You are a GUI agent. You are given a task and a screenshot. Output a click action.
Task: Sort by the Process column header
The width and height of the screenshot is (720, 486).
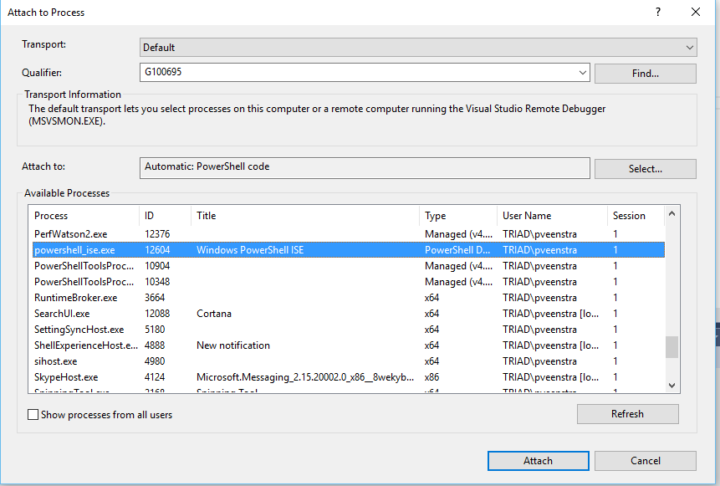85,216
